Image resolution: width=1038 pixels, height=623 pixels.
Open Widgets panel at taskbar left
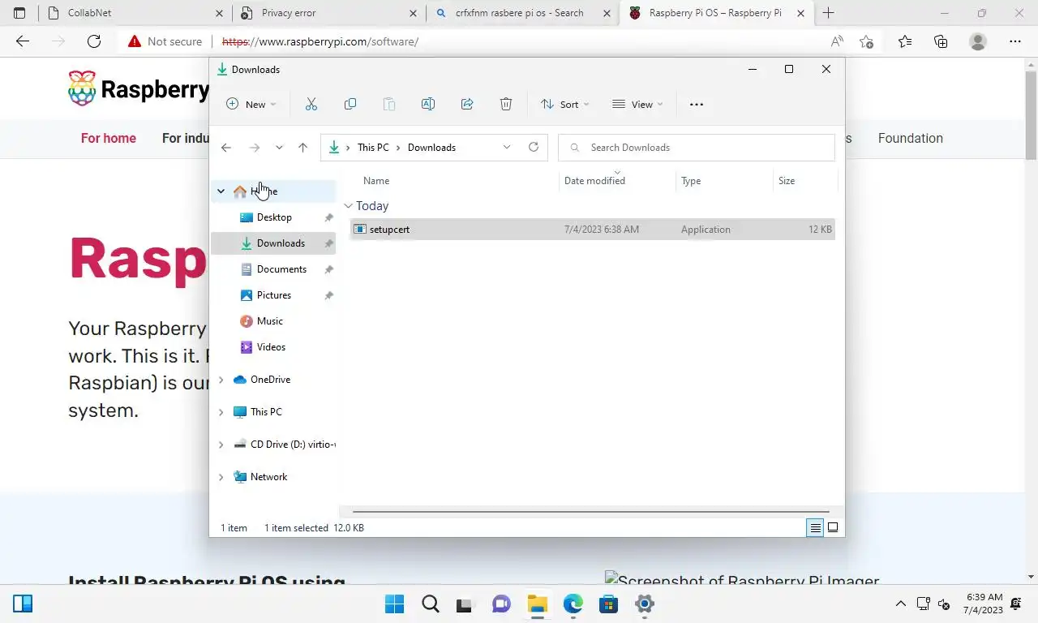point(23,604)
